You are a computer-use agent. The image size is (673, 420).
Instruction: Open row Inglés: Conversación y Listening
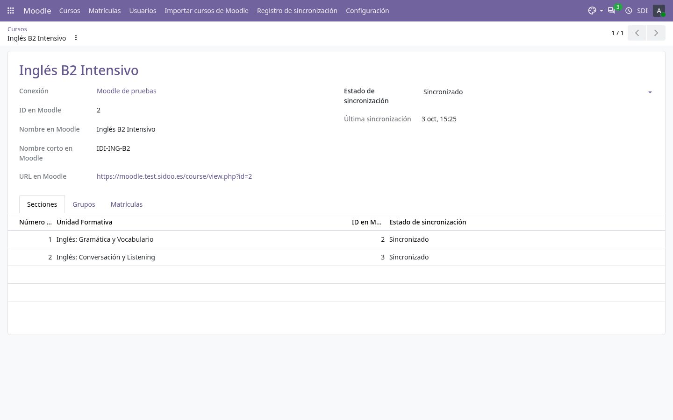pyautogui.click(x=336, y=257)
